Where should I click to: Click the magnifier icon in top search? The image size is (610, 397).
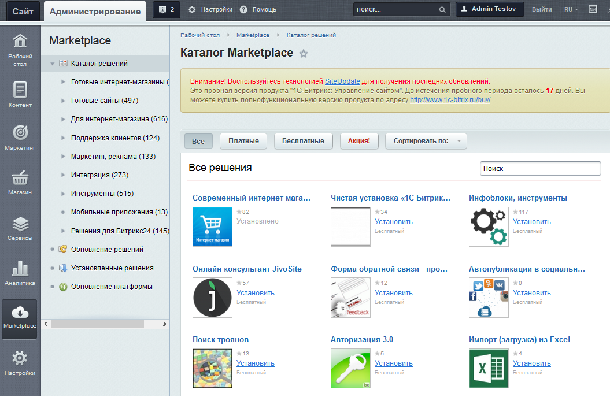[x=442, y=10]
